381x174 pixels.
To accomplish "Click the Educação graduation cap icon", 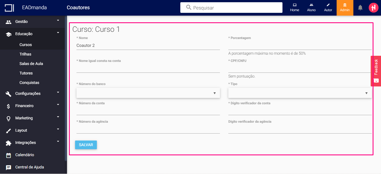I will click(9, 34).
